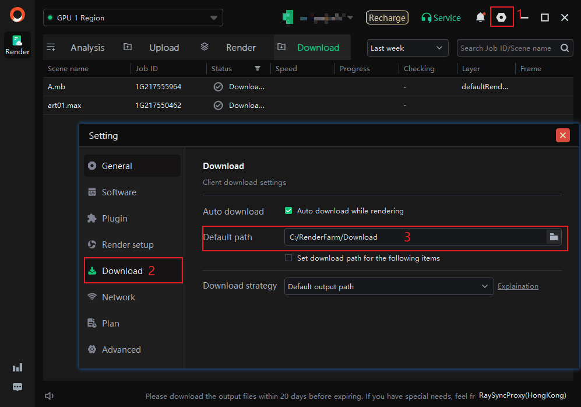Click the folder icon to browse default path
This screenshot has width=581, height=407.
pyautogui.click(x=554, y=237)
